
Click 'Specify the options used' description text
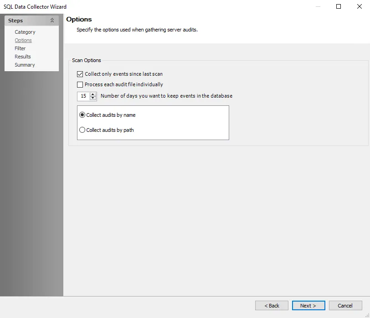click(x=137, y=30)
